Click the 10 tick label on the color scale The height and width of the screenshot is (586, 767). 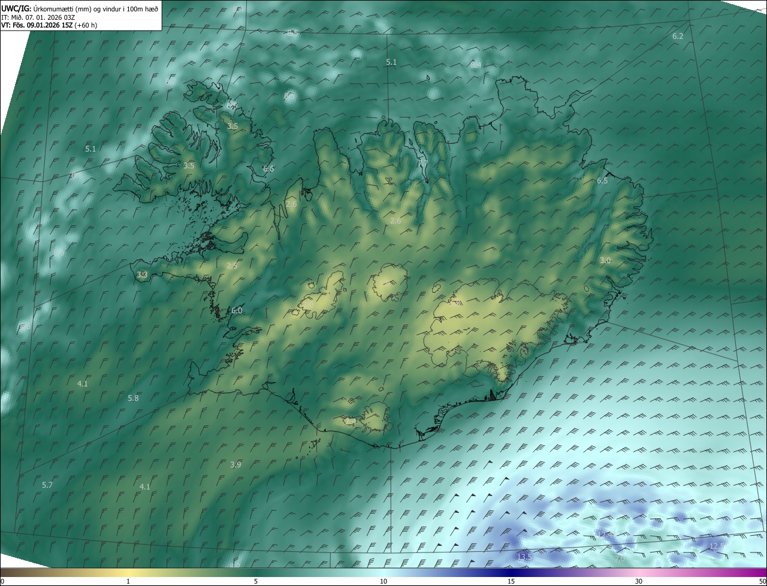pyautogui.click(x=383, y=582)
